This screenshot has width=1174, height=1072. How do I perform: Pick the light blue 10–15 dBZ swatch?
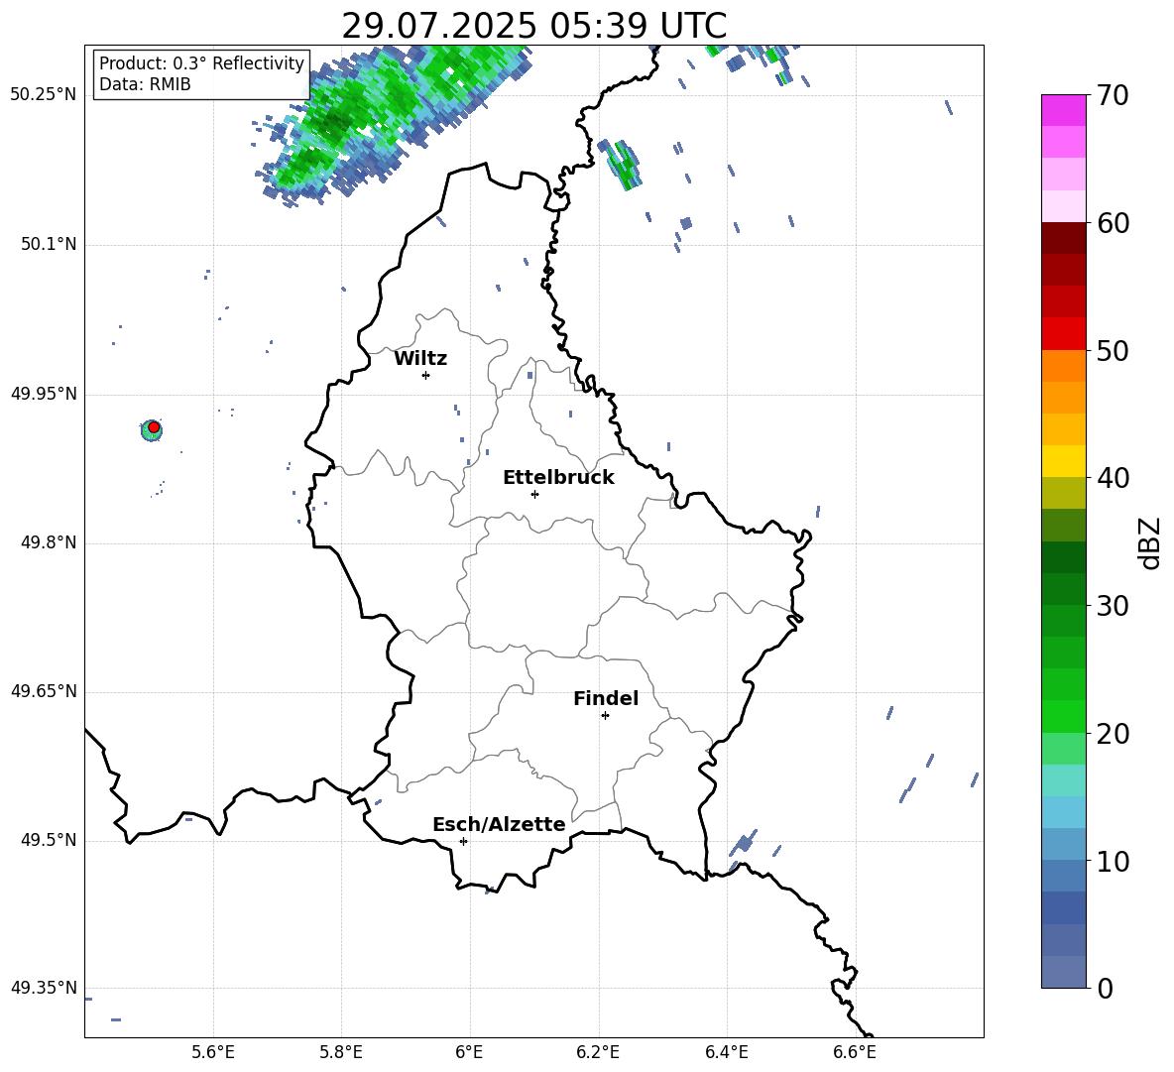coord(1063,812)
